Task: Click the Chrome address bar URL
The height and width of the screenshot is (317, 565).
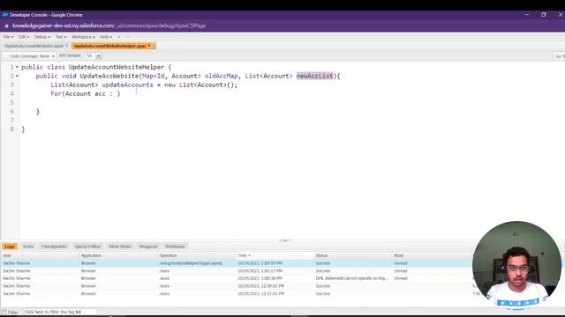Action: (x=109, y=26)
